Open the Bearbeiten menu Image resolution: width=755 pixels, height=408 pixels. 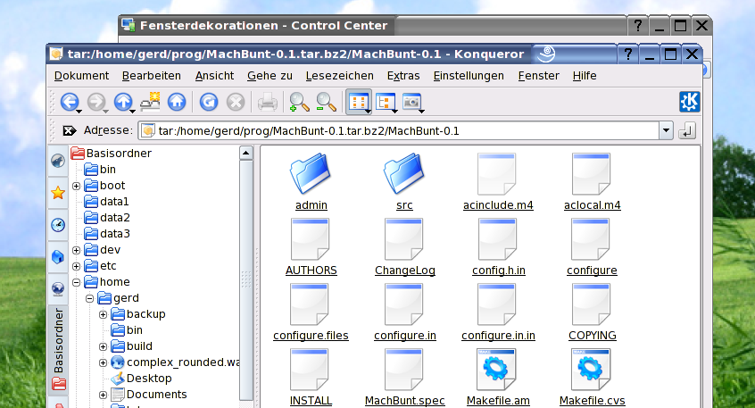tap(152, 76)
